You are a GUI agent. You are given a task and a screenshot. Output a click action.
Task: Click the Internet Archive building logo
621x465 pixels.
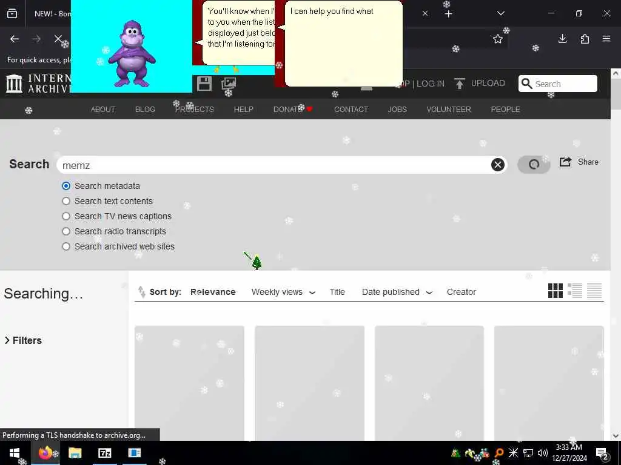[15, 84]
